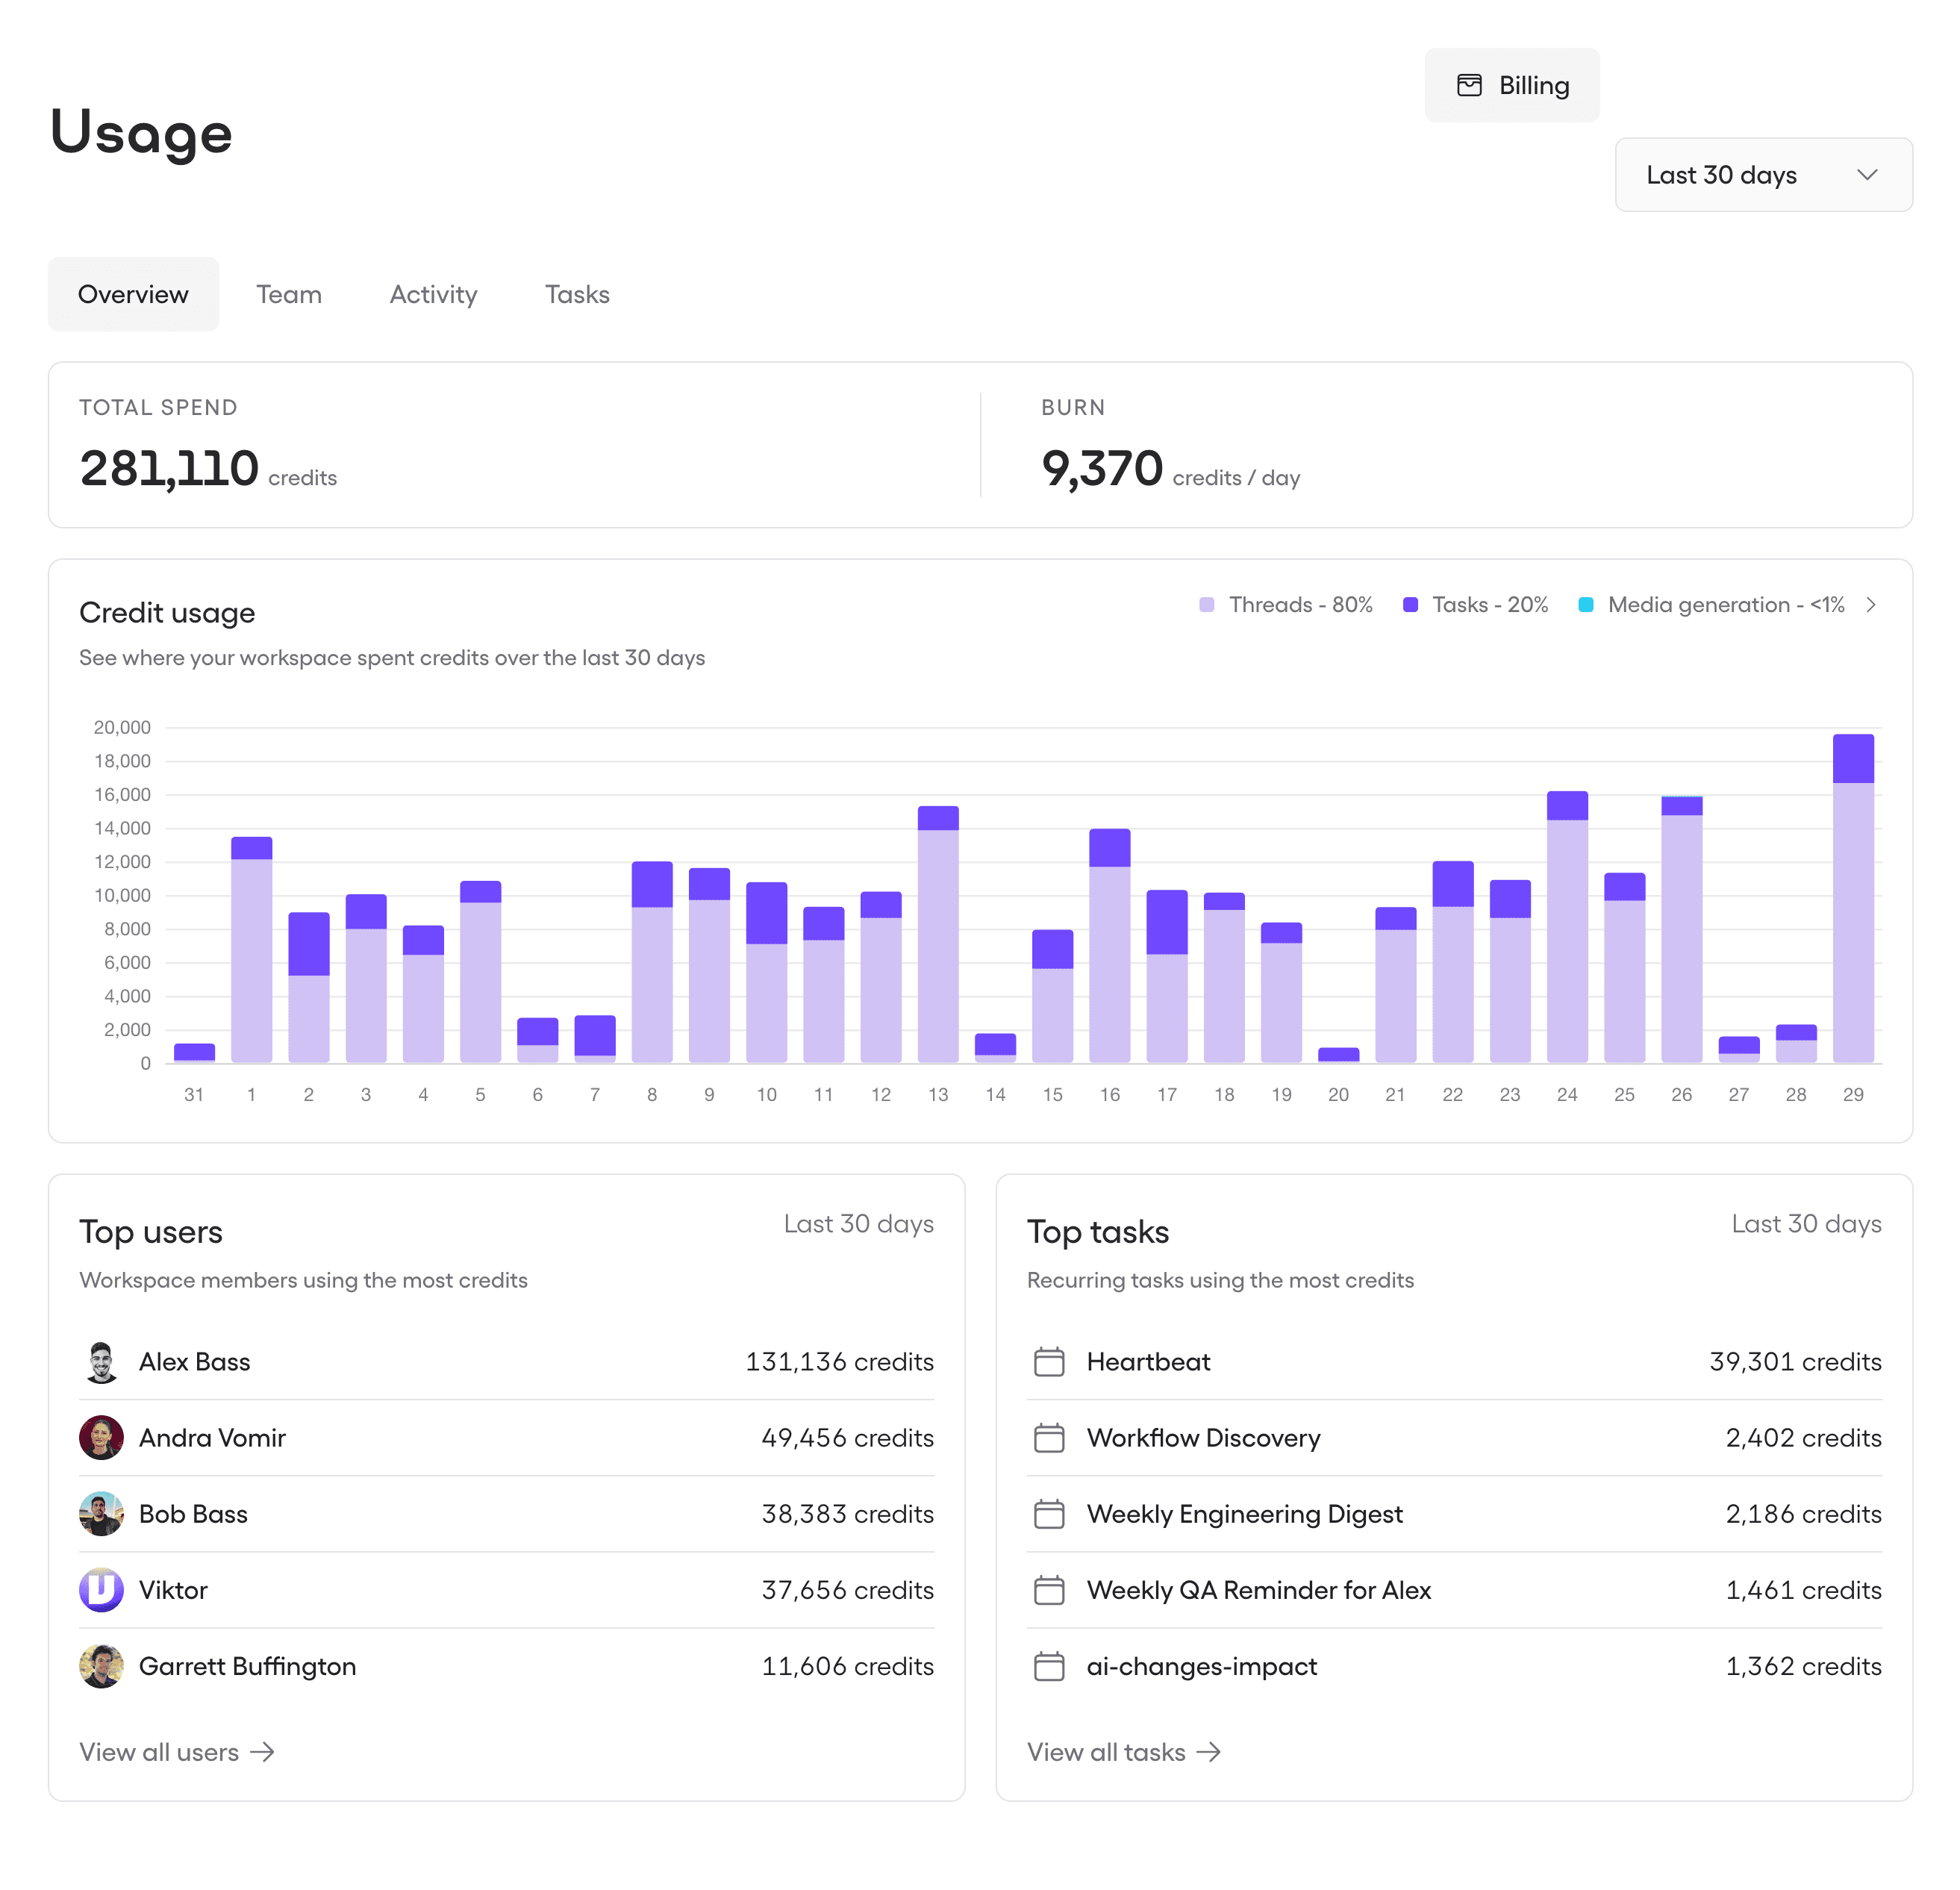Click arrow icon after View all tasks
This screenshot has width=1960, height=1890.
[1209, 1752]
